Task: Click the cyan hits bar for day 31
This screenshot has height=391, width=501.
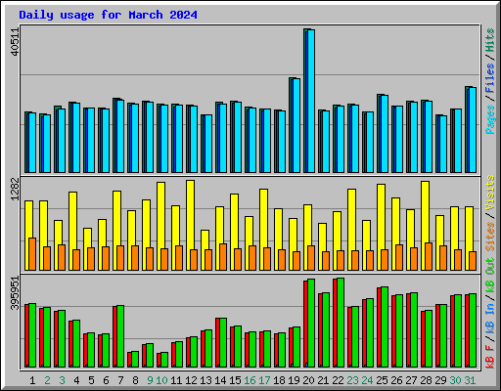Action: pos(473,130)
